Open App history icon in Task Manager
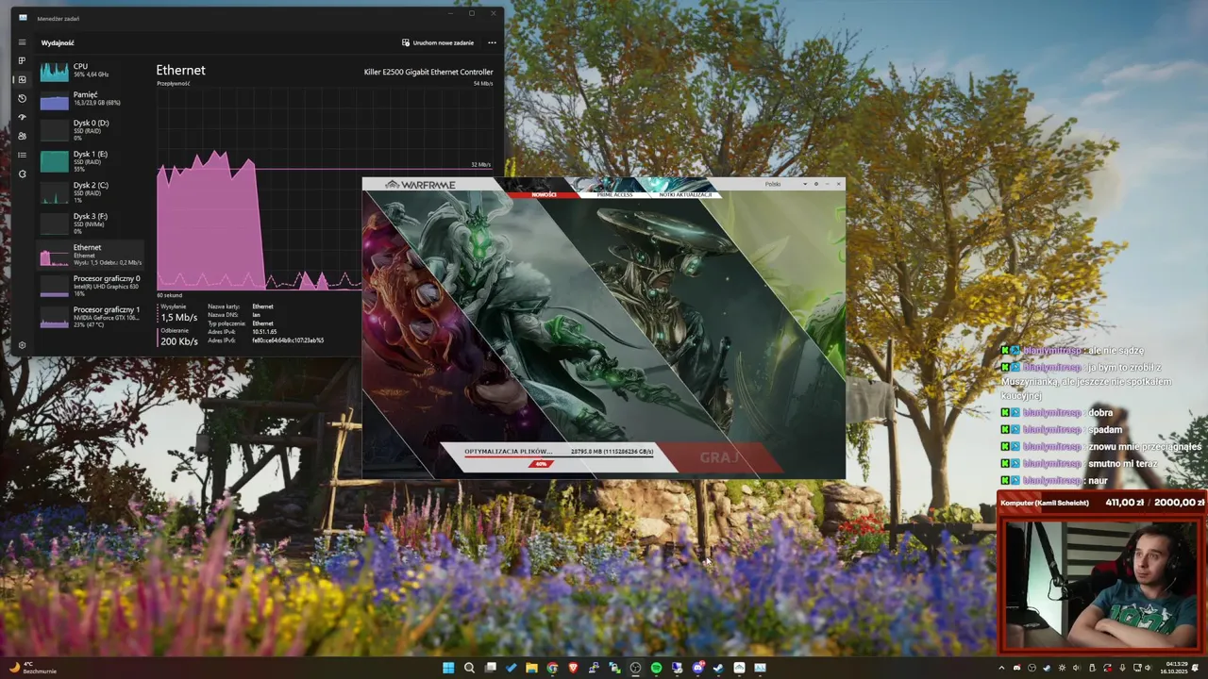 pyautogui.click(x=22, y=98)
